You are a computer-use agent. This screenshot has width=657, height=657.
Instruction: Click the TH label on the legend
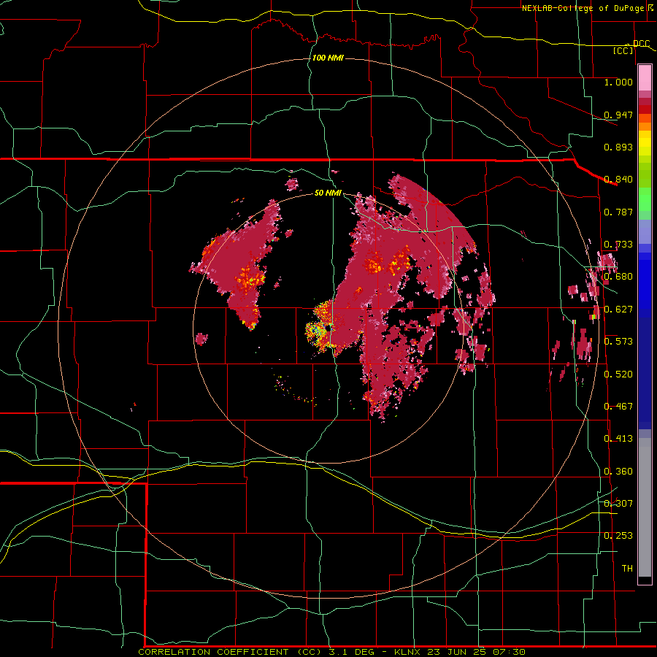[627, 569]
